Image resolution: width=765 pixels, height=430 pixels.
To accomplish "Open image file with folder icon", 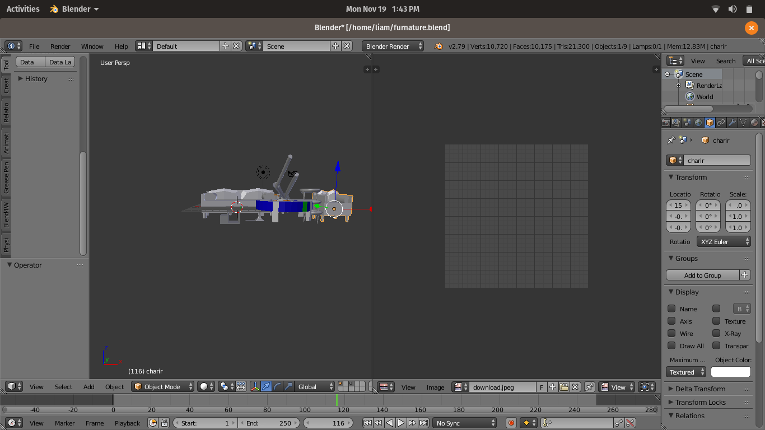I will (564, 387).
